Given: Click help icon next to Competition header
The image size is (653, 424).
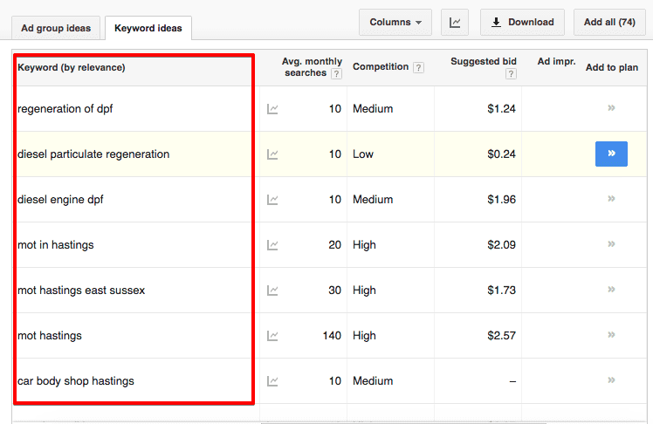Looking at the screenshot, I should click(419, 67).
